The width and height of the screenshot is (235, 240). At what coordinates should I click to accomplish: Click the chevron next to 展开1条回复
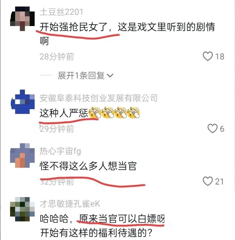(110, 76)
